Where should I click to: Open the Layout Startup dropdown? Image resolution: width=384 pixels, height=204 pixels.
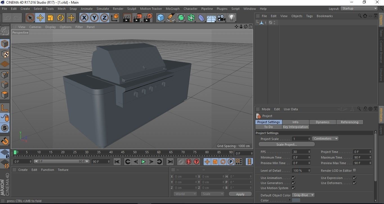[x=359, y=8]
